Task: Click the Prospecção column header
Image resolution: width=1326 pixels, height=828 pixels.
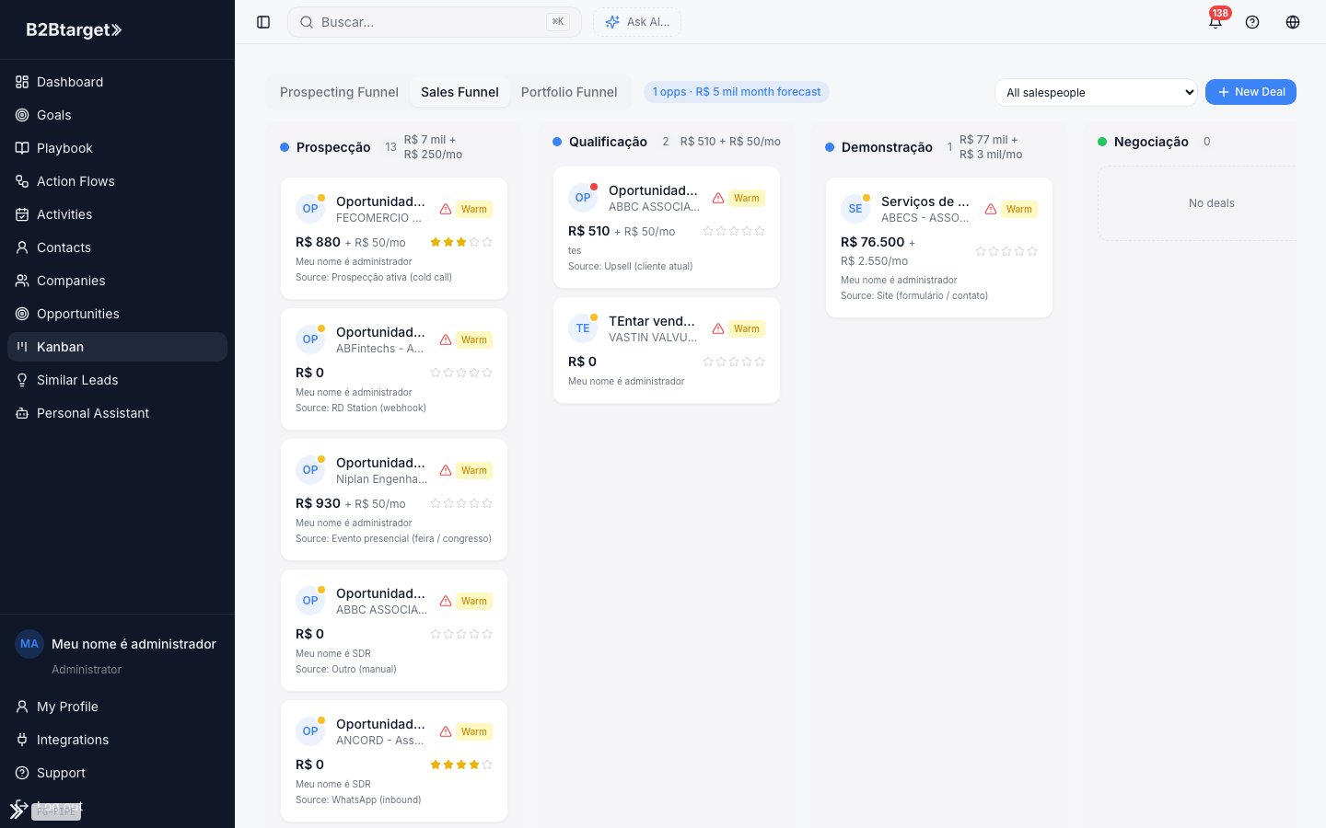Action: (x=333, y=147)
